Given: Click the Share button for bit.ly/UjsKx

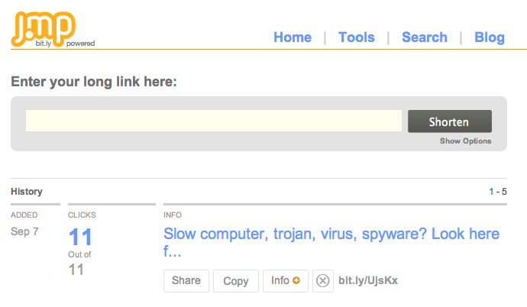Looking at the screenshot, I should (x=186, y=281).
